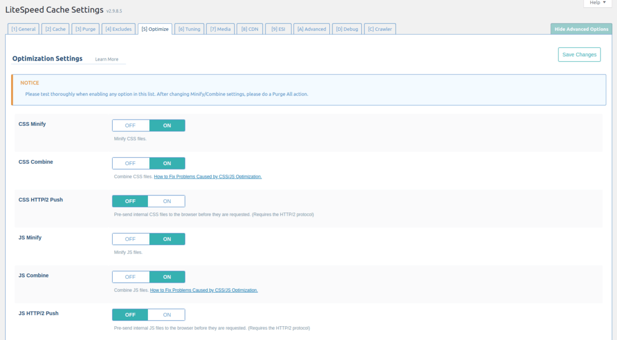The height and width of the screenshot is (340, 617).
Task: Disable CSS Combine
Action: pos(131,163)
